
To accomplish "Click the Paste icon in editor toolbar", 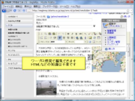I will click(50, 34).
